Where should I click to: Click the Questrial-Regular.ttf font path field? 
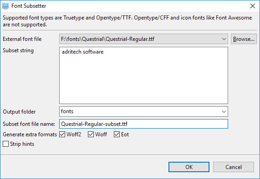pos(143,39)
